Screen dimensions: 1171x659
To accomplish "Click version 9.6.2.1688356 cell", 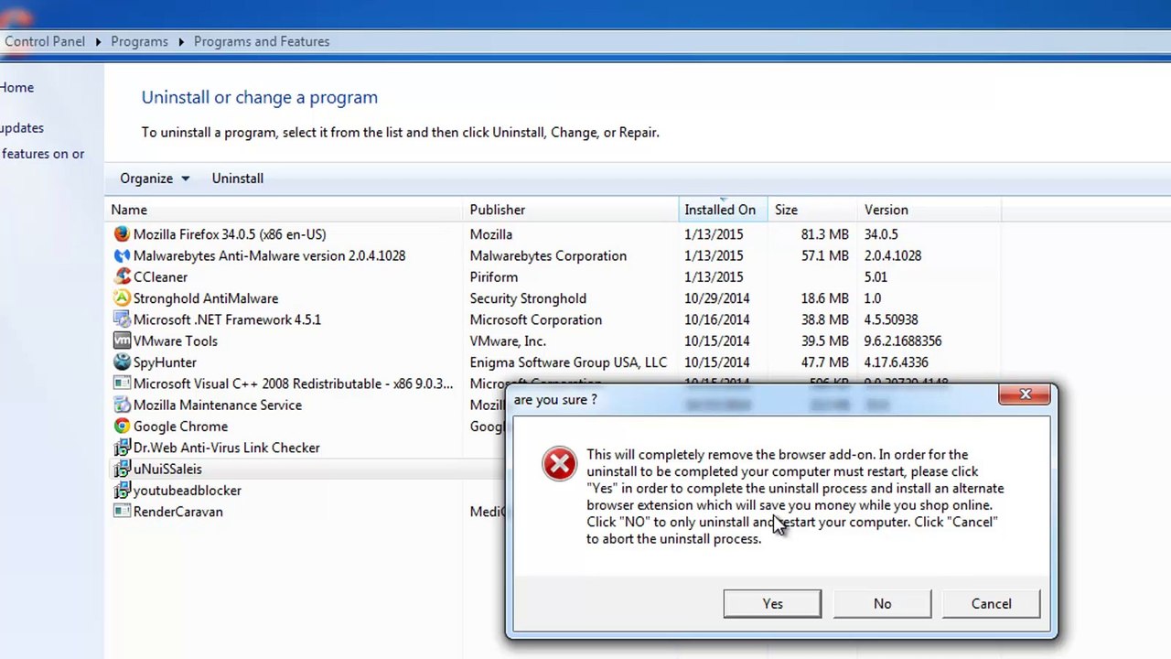I will click(903, 340).
